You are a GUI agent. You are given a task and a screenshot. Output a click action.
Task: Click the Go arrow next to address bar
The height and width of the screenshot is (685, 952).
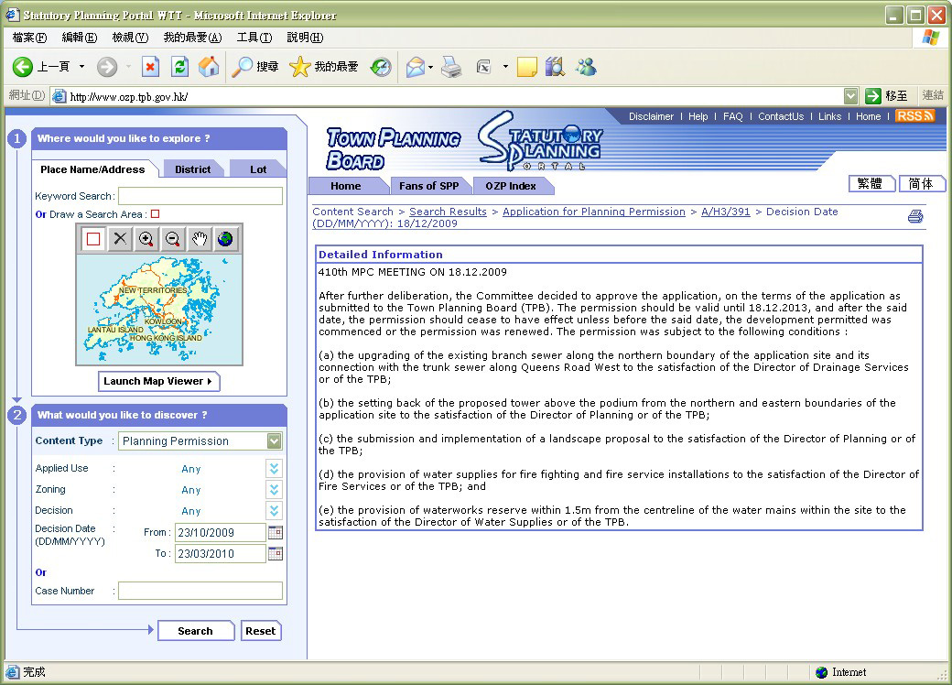pos(873,96)
